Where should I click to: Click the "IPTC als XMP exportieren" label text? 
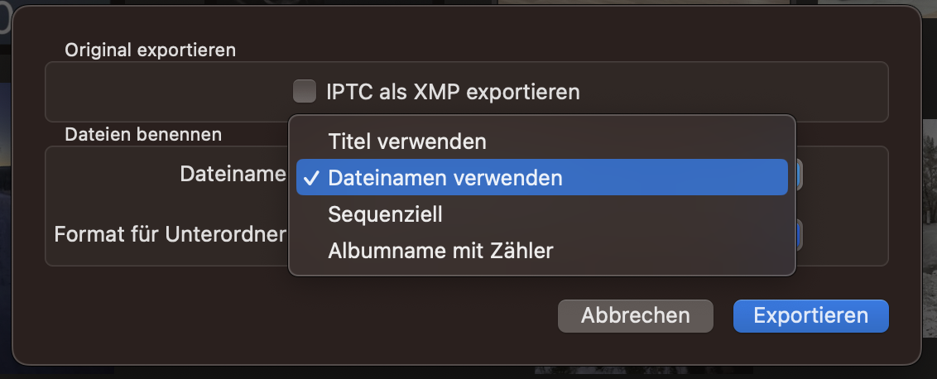point(453,91)
